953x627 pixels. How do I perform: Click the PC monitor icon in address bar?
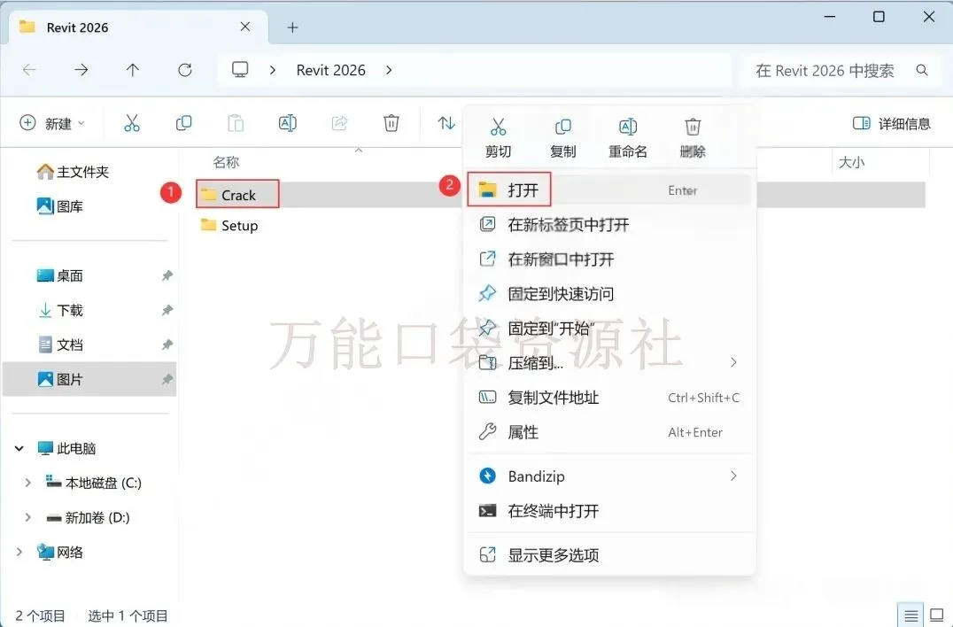coord(240,70)
